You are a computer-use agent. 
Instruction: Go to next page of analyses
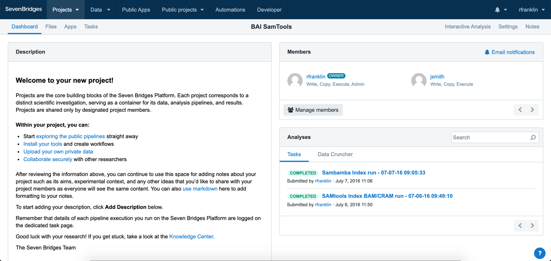pyautogui.click(x=532, y=225)
